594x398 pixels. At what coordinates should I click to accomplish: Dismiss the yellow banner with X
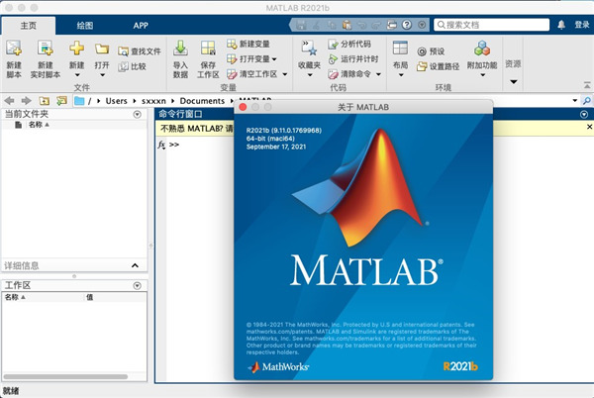tap(589, 127)
